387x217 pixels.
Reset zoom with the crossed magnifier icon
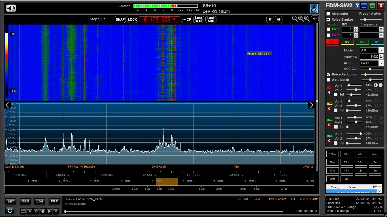pos(307,19)
